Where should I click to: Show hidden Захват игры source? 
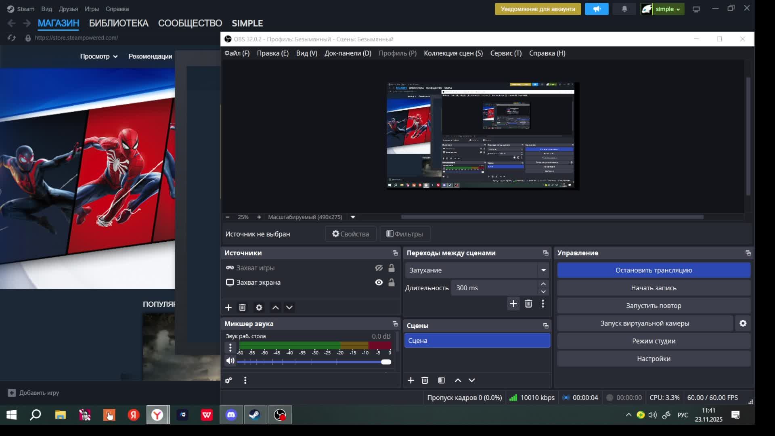(379, 268)
